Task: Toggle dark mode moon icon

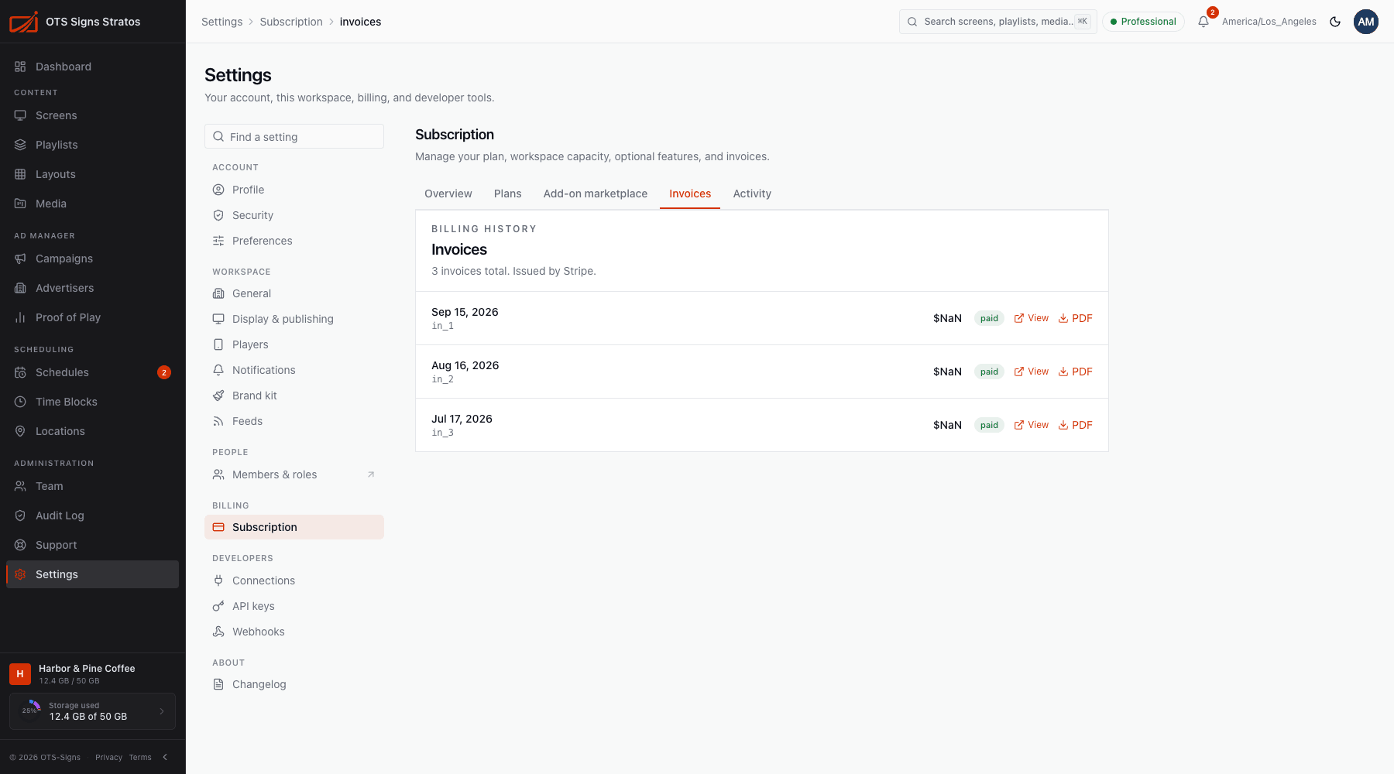Action: (1335, 22)
